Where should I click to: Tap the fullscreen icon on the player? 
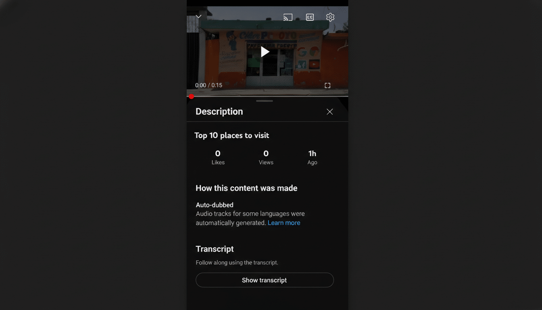[x=327, y=85]
